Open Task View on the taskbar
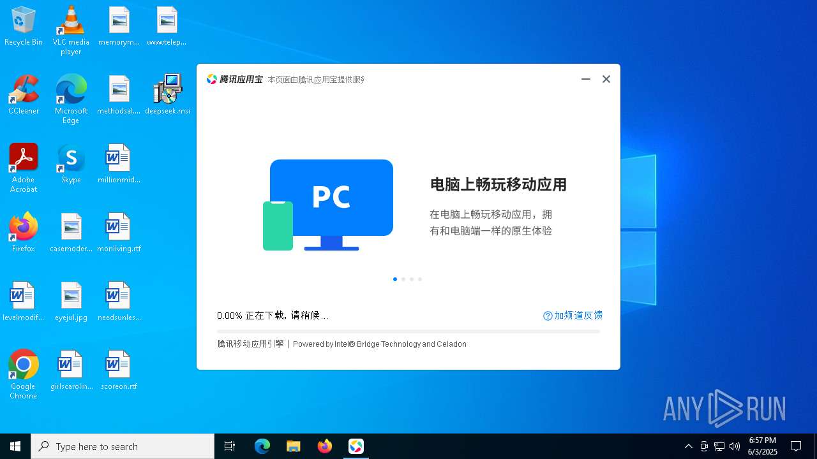This screenshot has height=459, width=817. pyautogui.click(x=230, y=446)
